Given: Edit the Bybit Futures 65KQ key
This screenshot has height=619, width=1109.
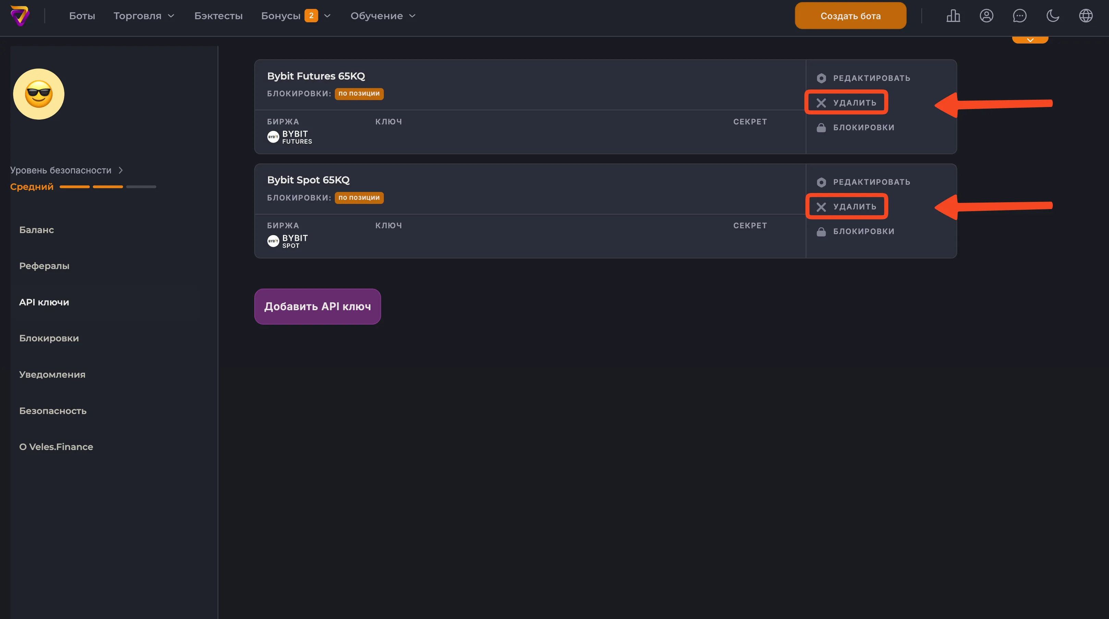Looking at the screenshot, I should [863, 78].
